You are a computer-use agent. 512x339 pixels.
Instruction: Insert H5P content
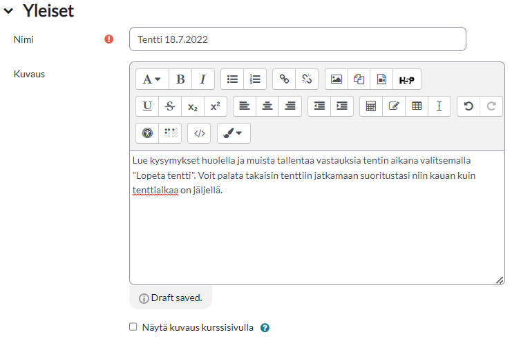point(406,79)
